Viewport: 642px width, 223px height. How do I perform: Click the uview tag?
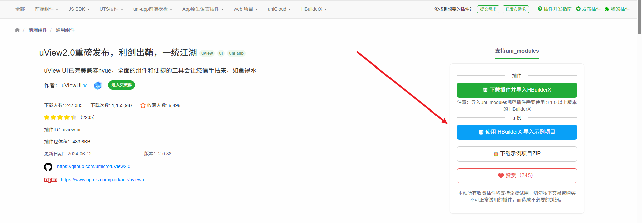(x=207, y=53)
